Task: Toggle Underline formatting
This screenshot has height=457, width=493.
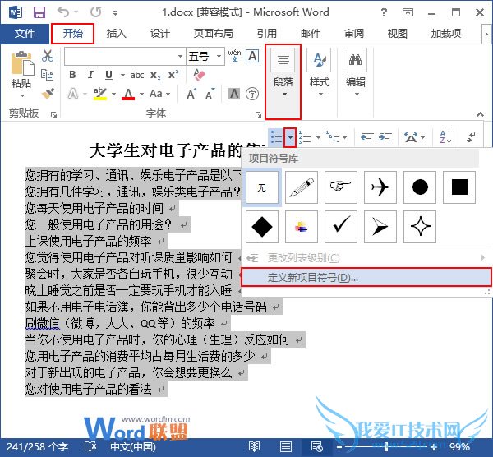Action: point(108,75)
